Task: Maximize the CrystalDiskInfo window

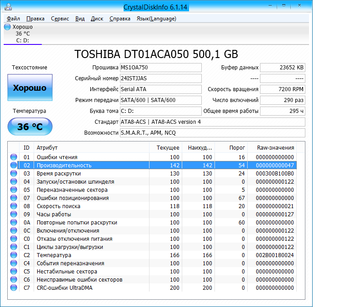Action: (284, 5)
